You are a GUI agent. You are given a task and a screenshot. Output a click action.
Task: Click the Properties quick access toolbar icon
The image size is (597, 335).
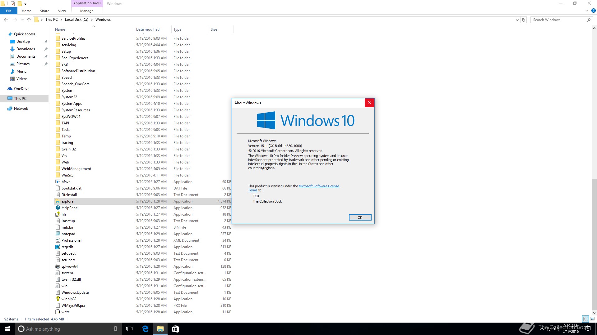[13, 4]
